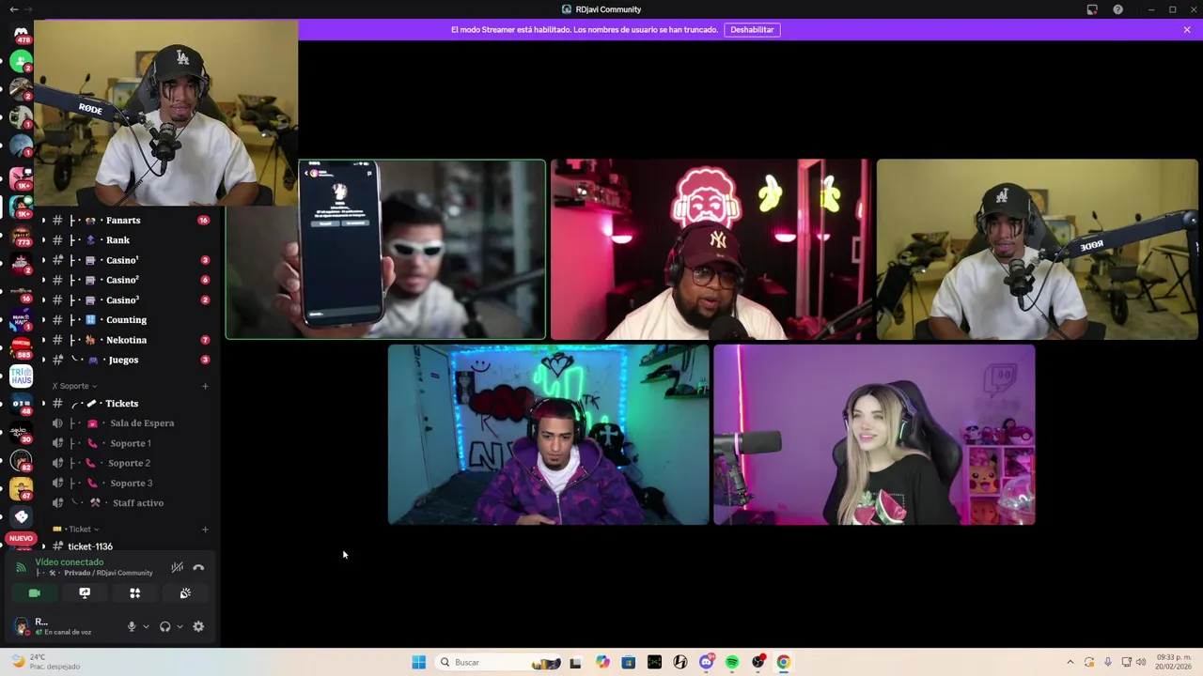Viewport: 1203px width, 676px height.
Task: Open headphones output options arrow
Action: click(180, 626)
